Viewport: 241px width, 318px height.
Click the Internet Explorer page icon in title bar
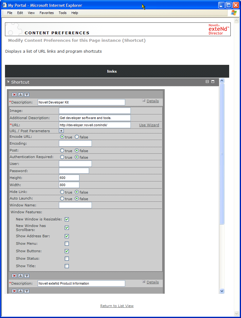(x=4, y=5)
